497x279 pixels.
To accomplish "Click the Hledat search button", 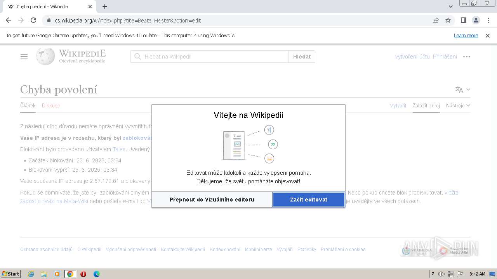I will click(302, 57).
